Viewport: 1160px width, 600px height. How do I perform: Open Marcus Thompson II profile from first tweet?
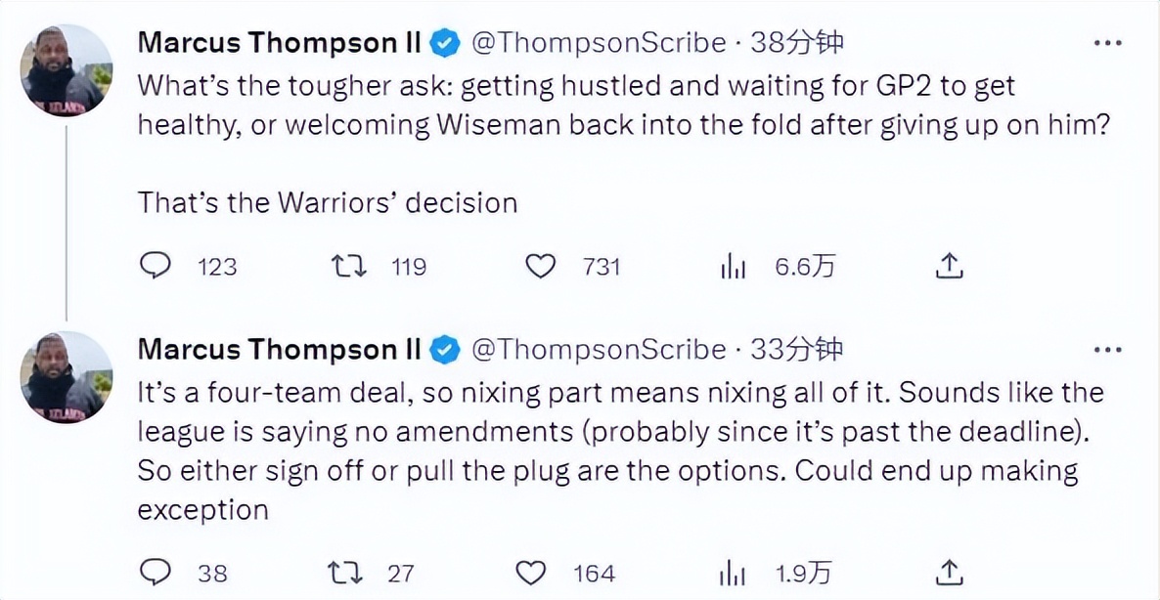point(280,44)
